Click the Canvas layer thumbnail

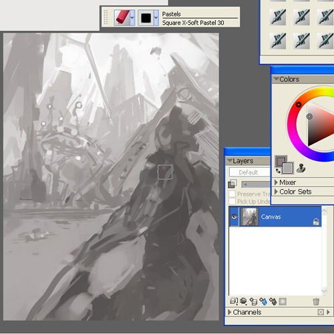[250, 216]
